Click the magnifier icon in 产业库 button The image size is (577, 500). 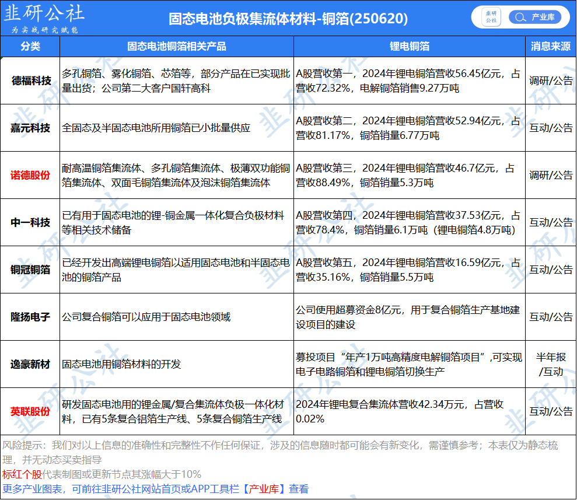click(520, 18)
